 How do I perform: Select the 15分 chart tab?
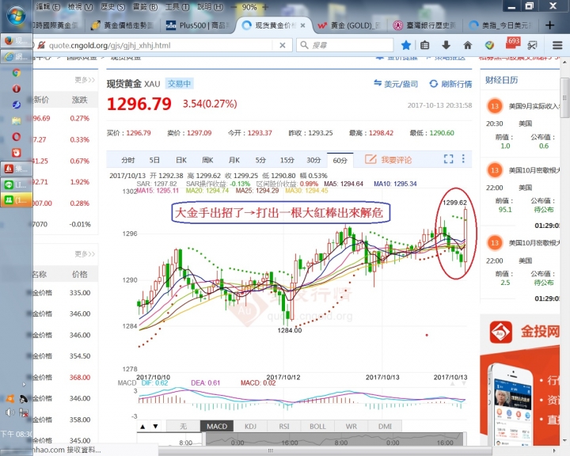287,160
